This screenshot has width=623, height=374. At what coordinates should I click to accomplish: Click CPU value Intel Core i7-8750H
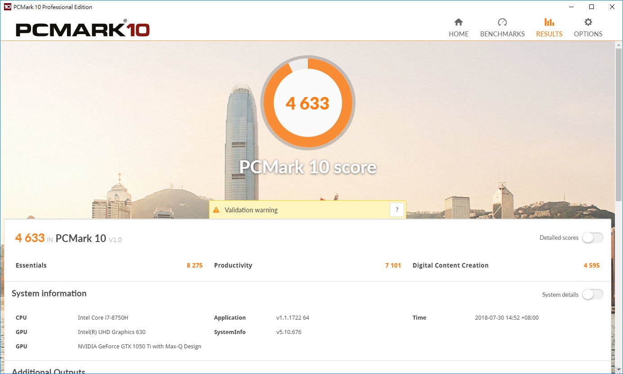coord(103,317)
